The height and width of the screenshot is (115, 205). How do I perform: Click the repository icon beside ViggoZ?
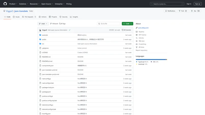coord(4,11)
